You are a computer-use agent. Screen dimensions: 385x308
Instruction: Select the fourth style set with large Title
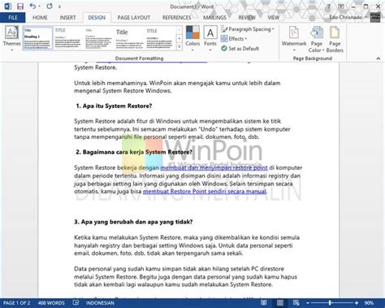coord(129,38)
